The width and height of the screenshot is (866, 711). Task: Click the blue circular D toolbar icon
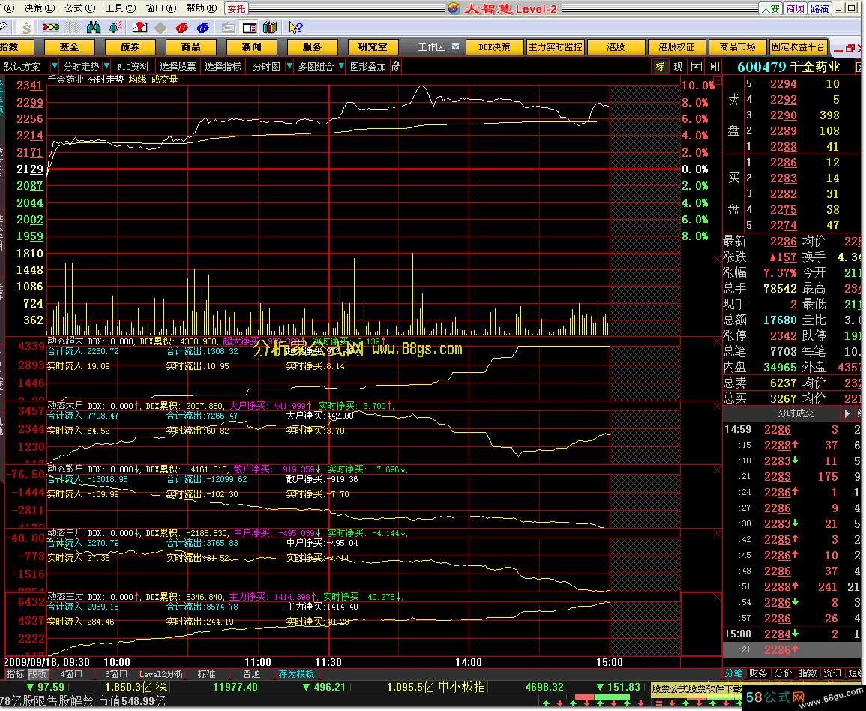[202, 28]
